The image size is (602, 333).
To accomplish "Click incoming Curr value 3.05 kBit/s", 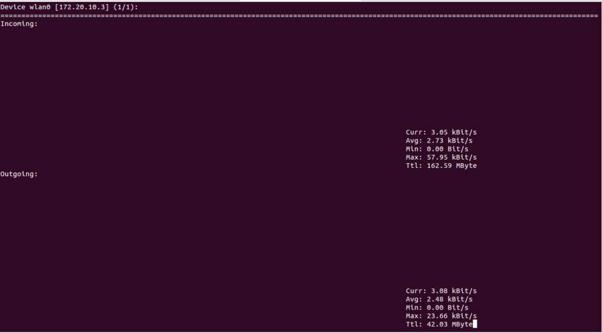I will click(x=451, y=132).
